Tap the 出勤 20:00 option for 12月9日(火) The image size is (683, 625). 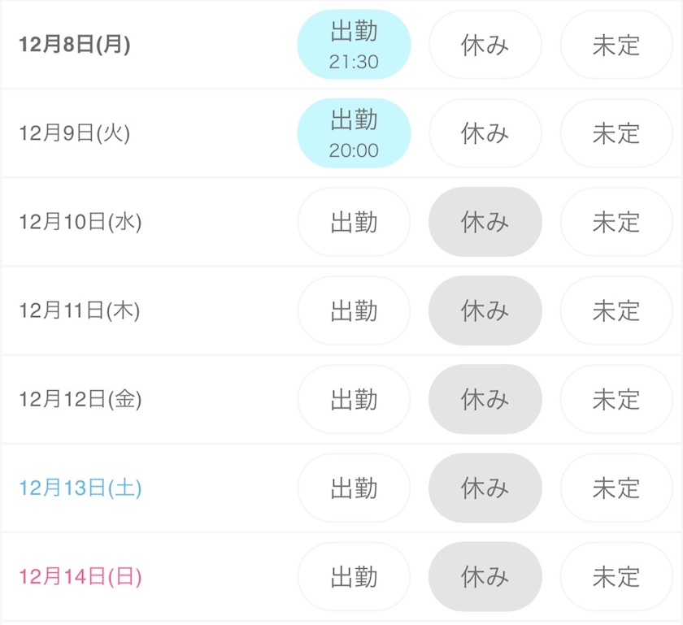tap(354, 133)
